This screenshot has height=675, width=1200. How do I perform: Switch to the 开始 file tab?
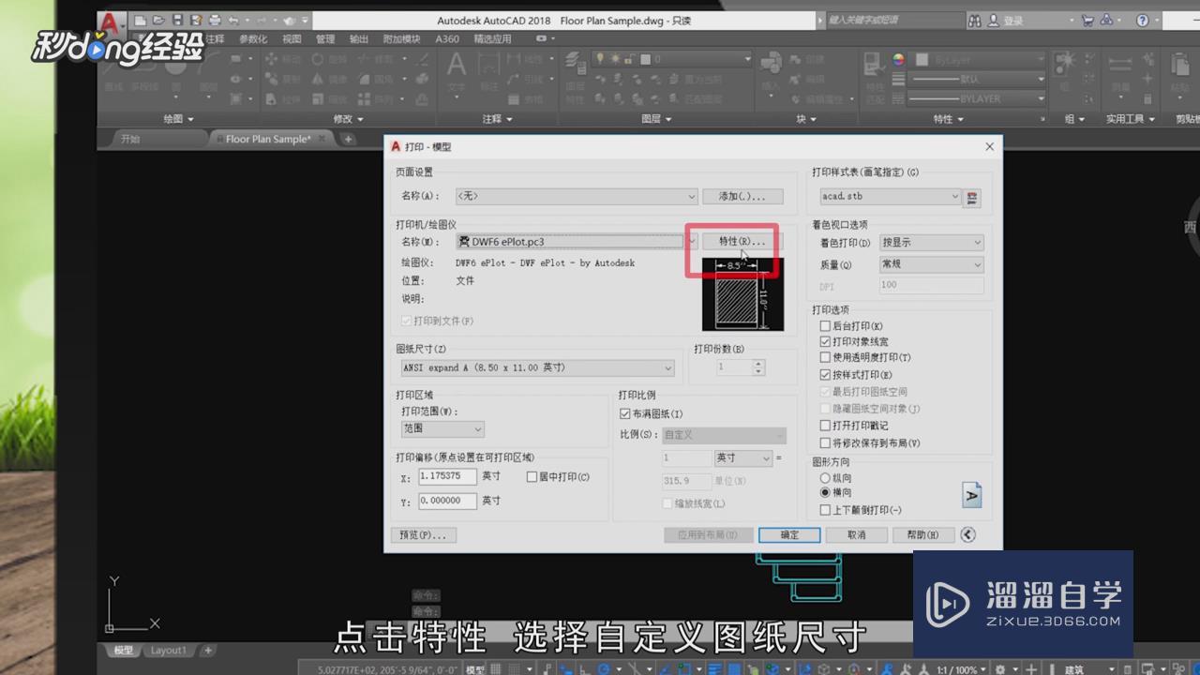pyautogui.click(x=131, y=139)
